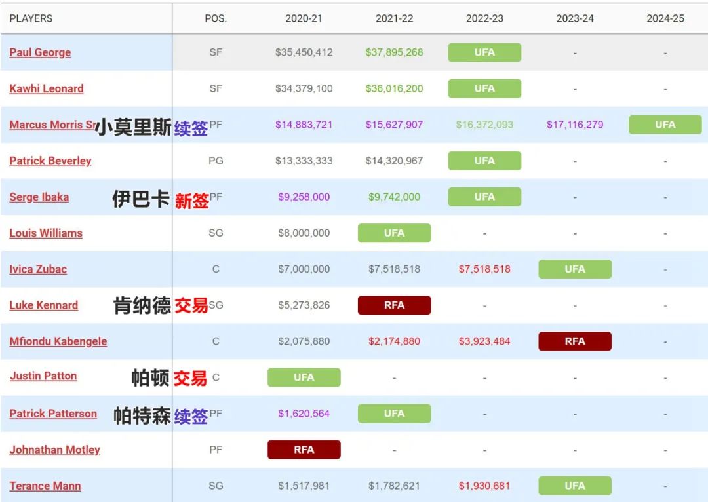
Task: Click Patrick Patterson's 2021-22 UFA badge
Action: [x=394, y=414]
